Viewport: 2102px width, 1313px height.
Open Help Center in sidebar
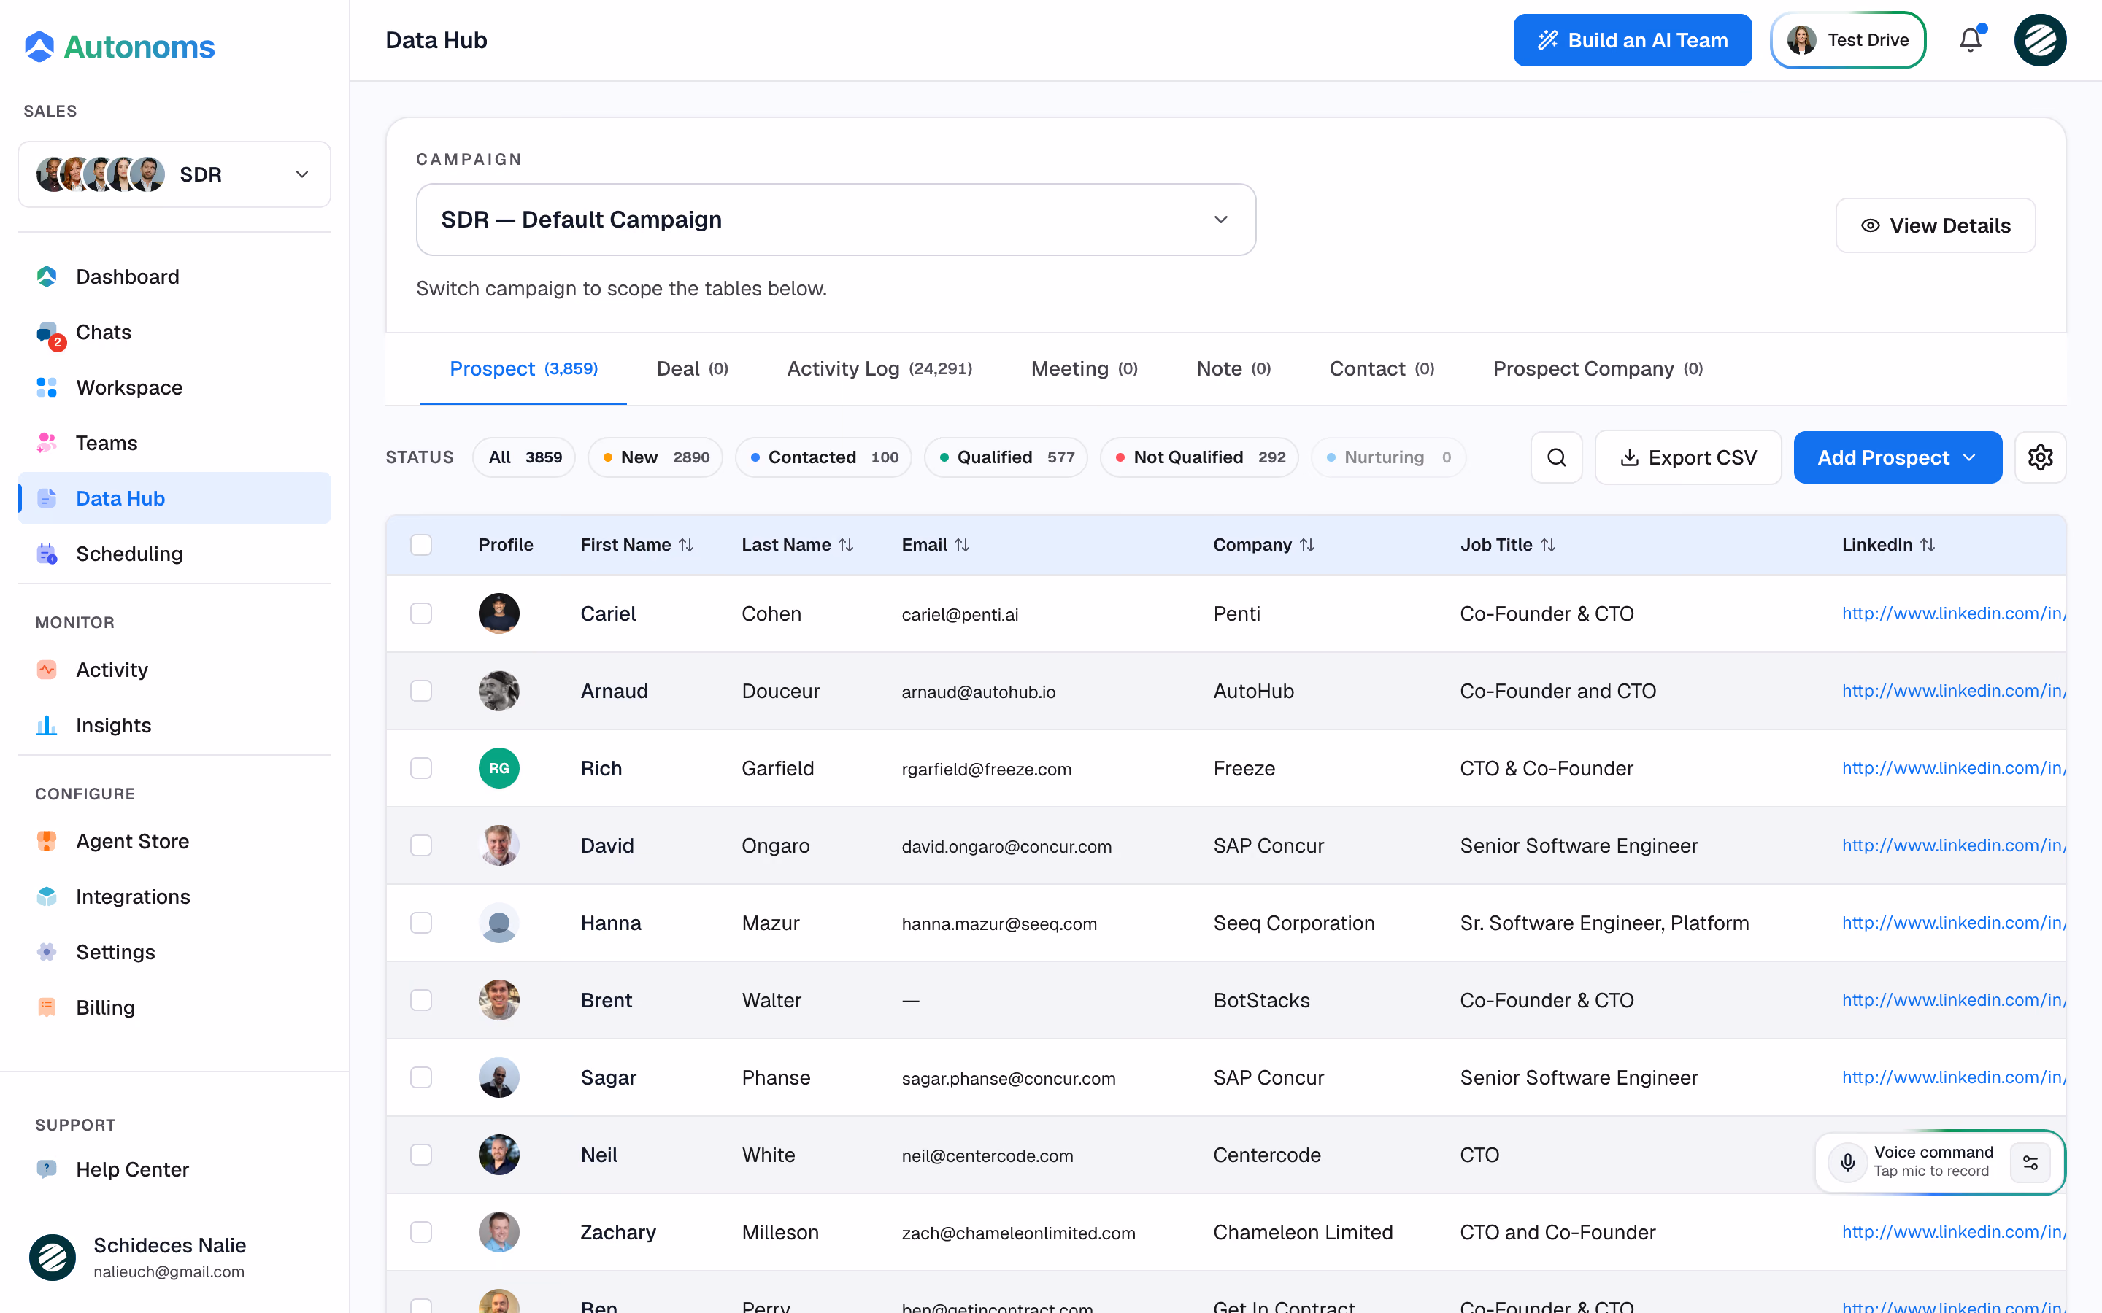pos(174,1170)
